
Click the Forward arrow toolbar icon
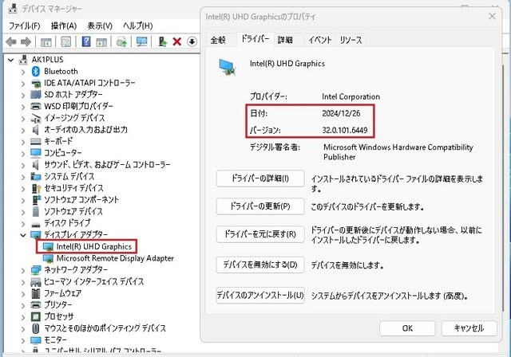point(26,41)
